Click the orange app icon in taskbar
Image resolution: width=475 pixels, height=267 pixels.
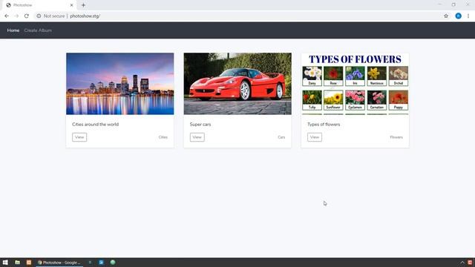29,263
